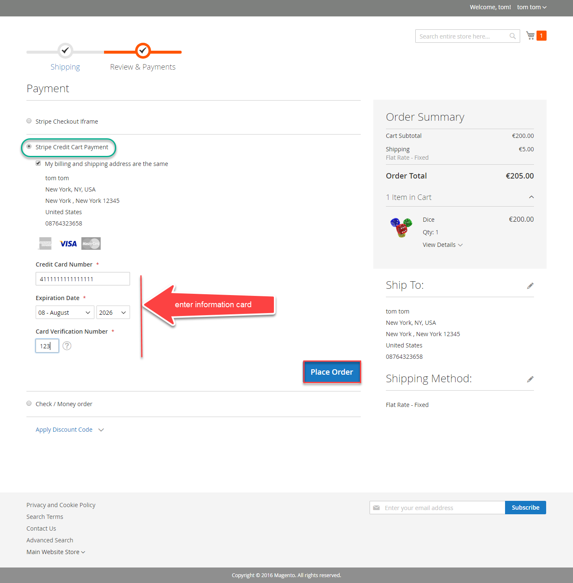Click the search magnifier icon
The width and height of the screenshot is (573, 583).
pos(513,36)
